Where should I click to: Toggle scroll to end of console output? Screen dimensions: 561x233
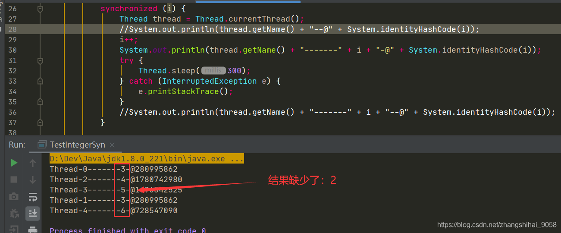(33, 213)
